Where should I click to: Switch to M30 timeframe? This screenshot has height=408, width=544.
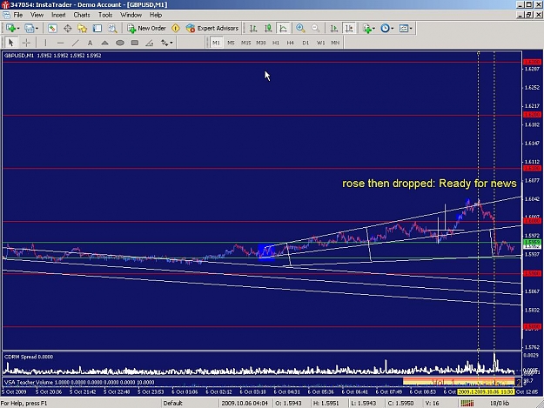260,43
